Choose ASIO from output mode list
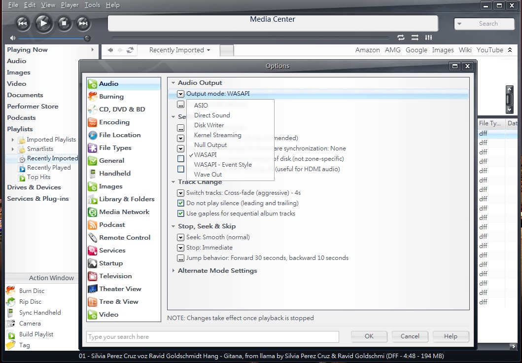This screenshot has width=522, height=363. coord(201,106)
